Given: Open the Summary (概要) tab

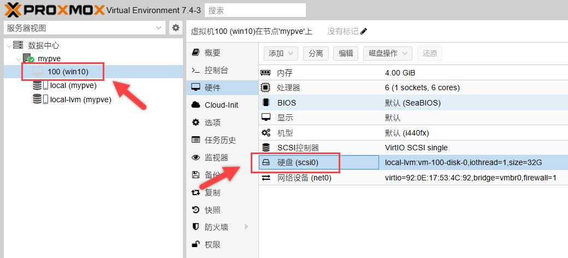Looking at the screenshot, I should pyautogui.click(x=212, y=53).
